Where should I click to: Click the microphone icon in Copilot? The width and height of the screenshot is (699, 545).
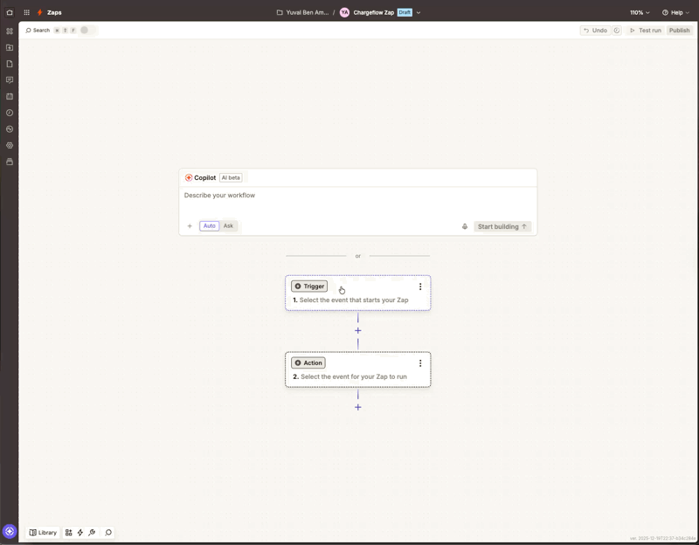465,226
